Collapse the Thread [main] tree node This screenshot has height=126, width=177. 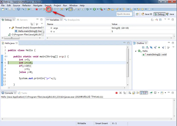[x=10, y=28]
